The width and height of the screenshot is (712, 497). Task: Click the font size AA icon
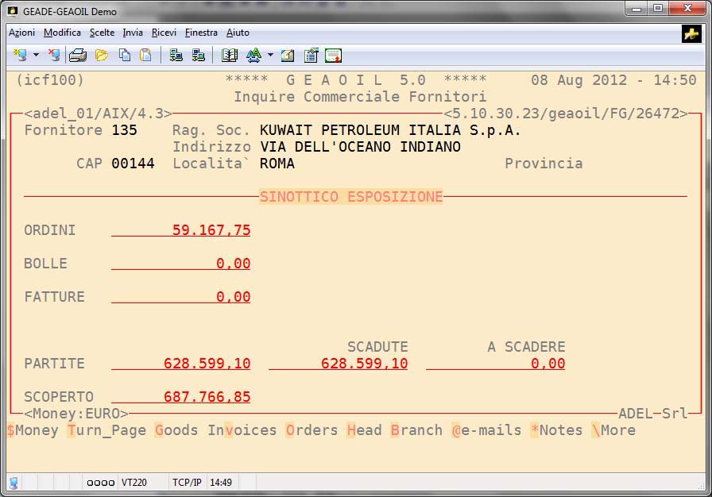point(253,56)
